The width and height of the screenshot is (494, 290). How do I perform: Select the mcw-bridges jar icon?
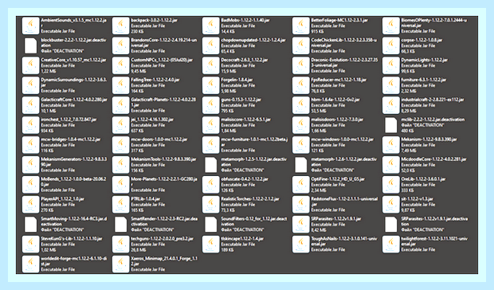point(30,145)
